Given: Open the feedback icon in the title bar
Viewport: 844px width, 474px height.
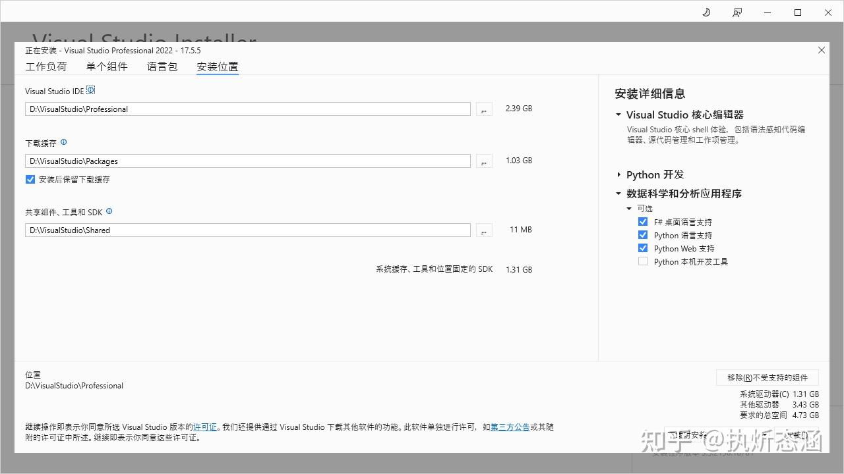Looking at the screenshot, I should point(737,12).
